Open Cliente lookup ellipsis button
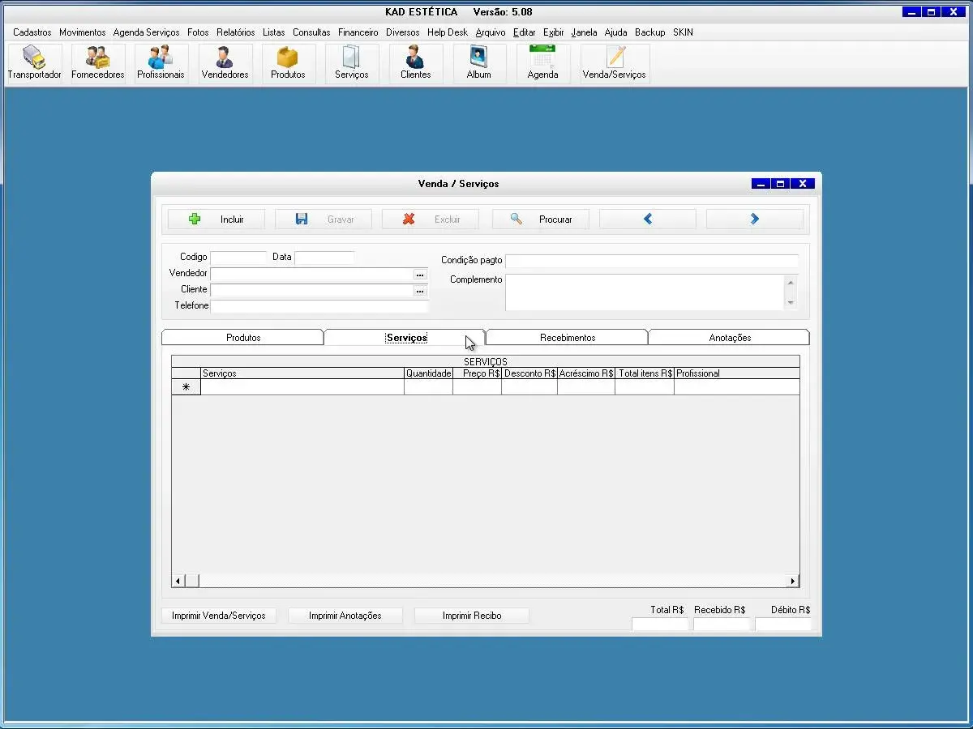 point(420,291)
